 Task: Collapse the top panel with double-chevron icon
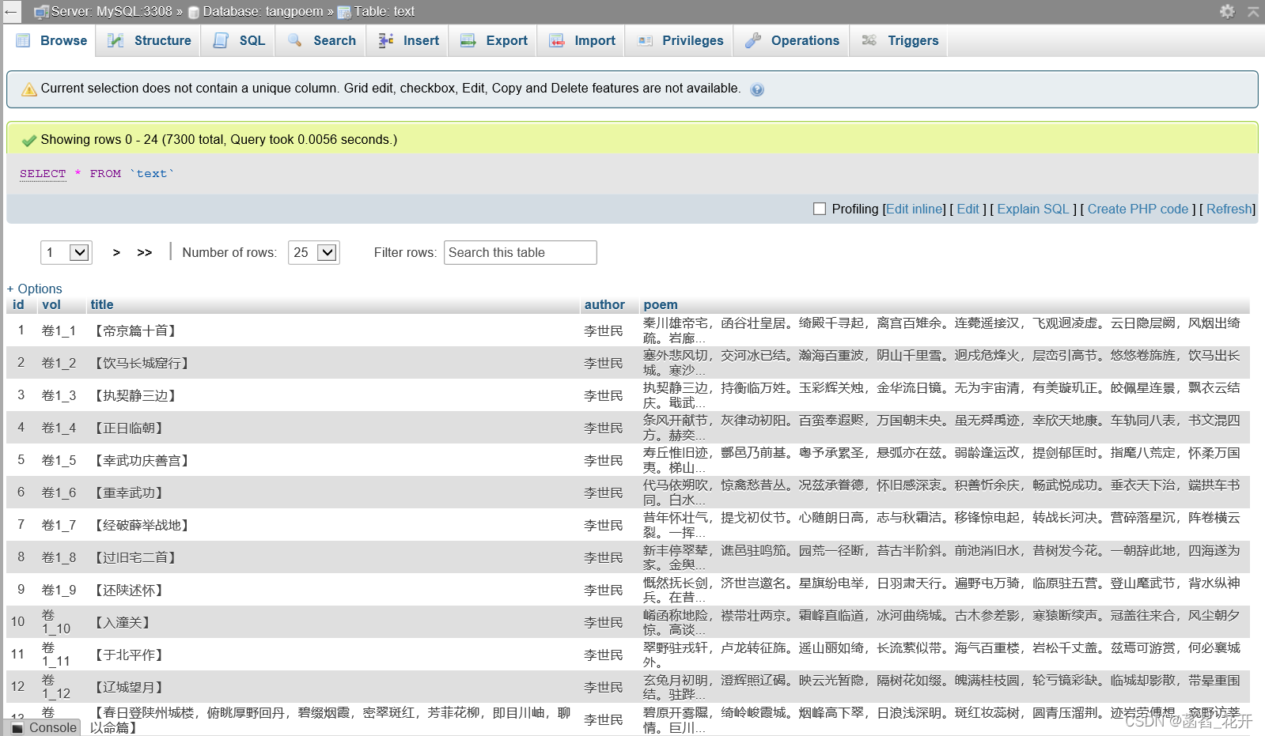(1253, 11)
